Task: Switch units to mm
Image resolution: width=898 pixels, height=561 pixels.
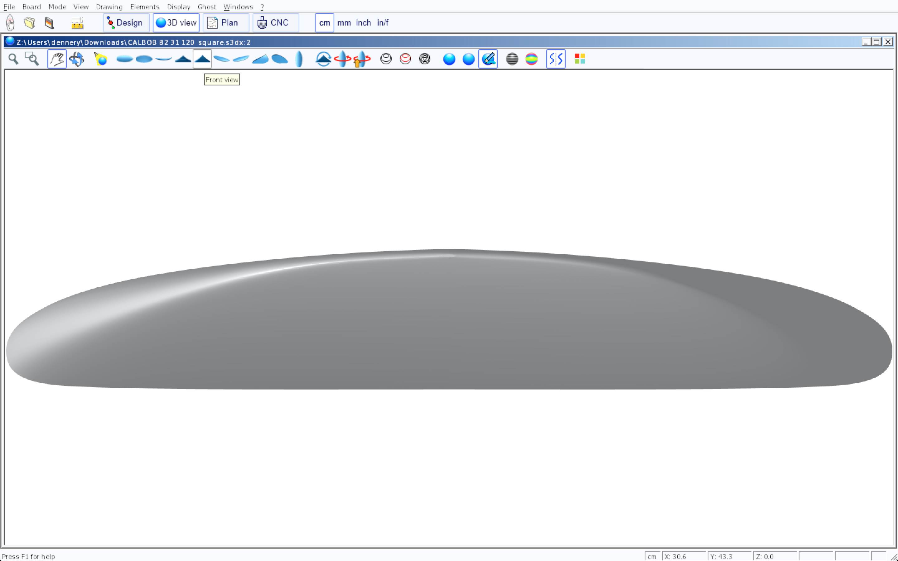Action: (x=344, y=23)
